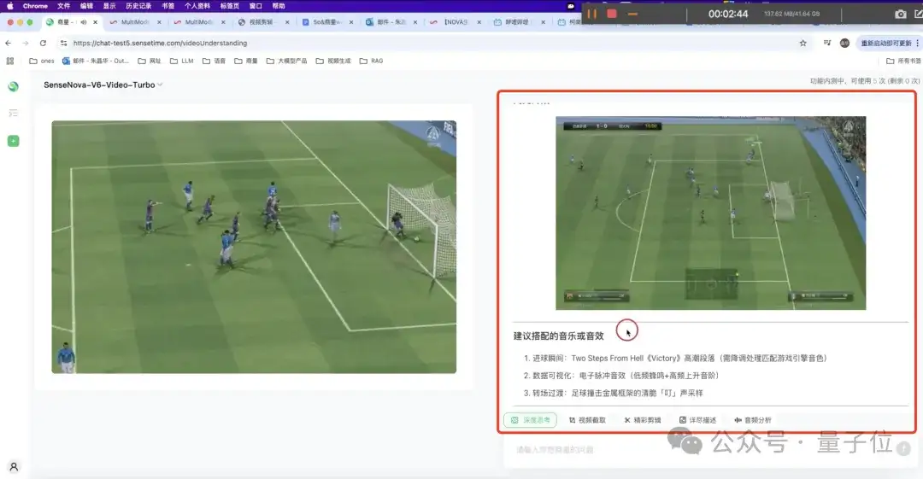Image resolution: width=923 pixels, height=479 pixels.
Task: Open the LLM bookmark folder
Action: tap(182, 61)
